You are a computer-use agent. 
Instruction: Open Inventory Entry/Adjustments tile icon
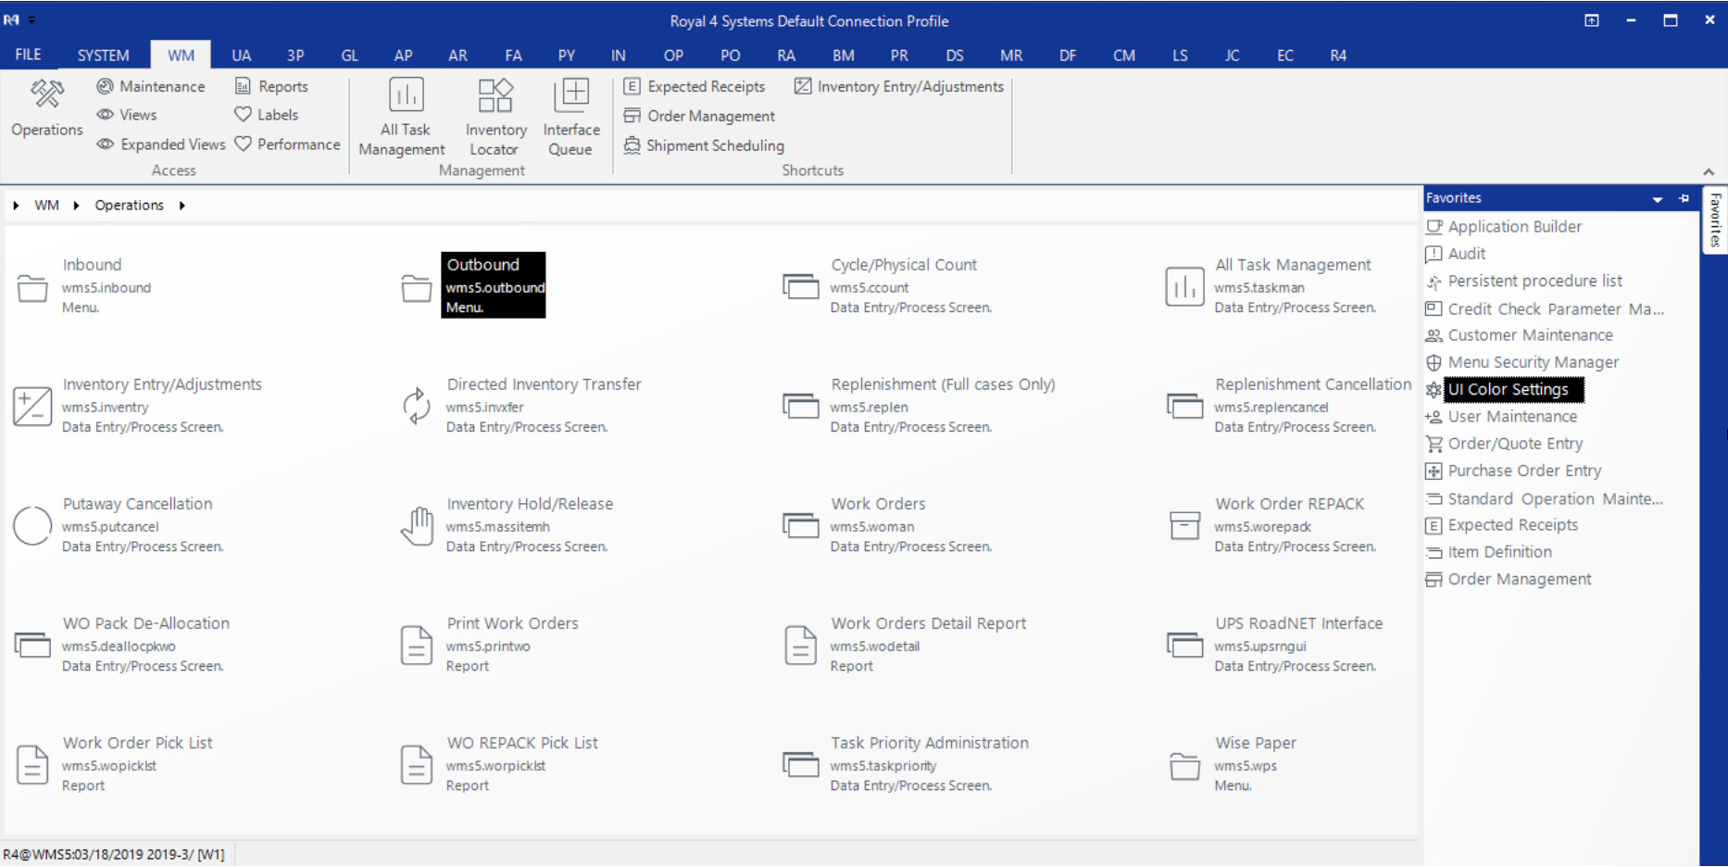pos(32,407)
